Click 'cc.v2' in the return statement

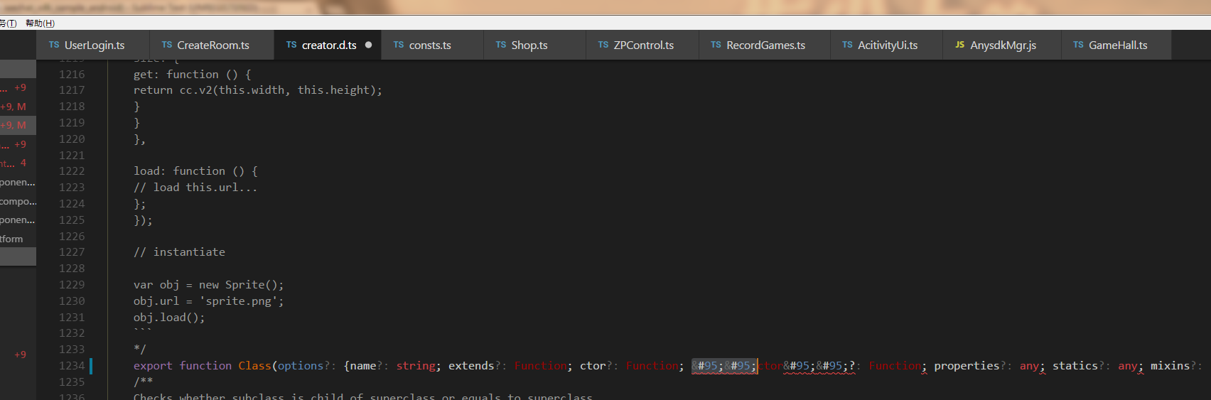click(x=196, y=90)
